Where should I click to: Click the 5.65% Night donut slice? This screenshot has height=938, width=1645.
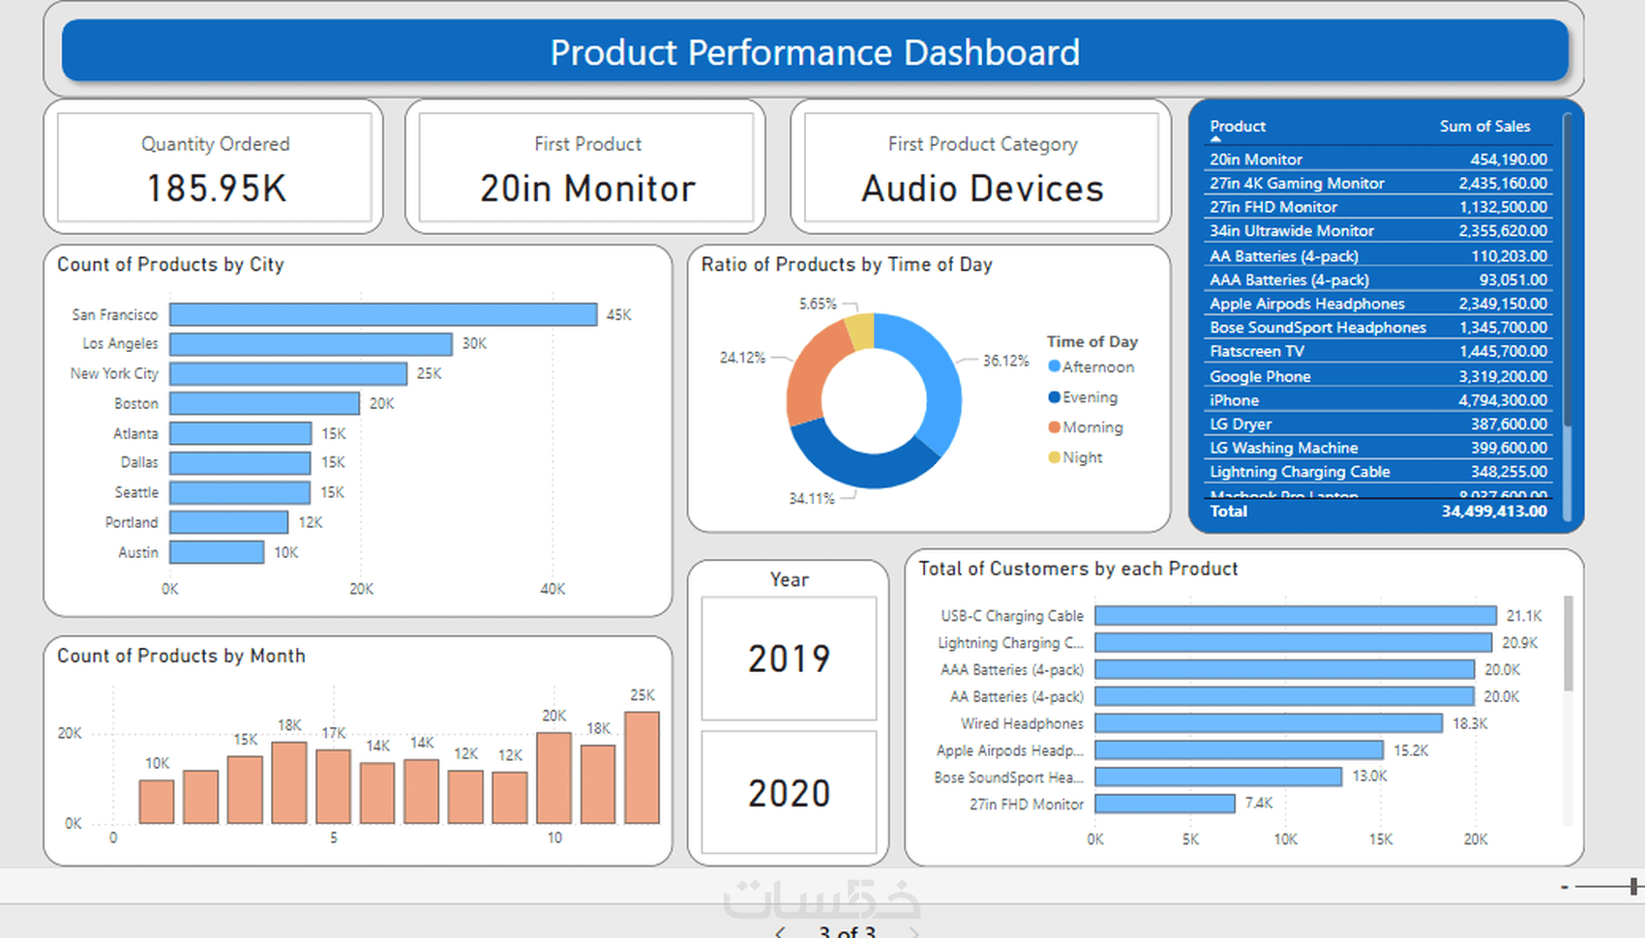tap(860, 332)
